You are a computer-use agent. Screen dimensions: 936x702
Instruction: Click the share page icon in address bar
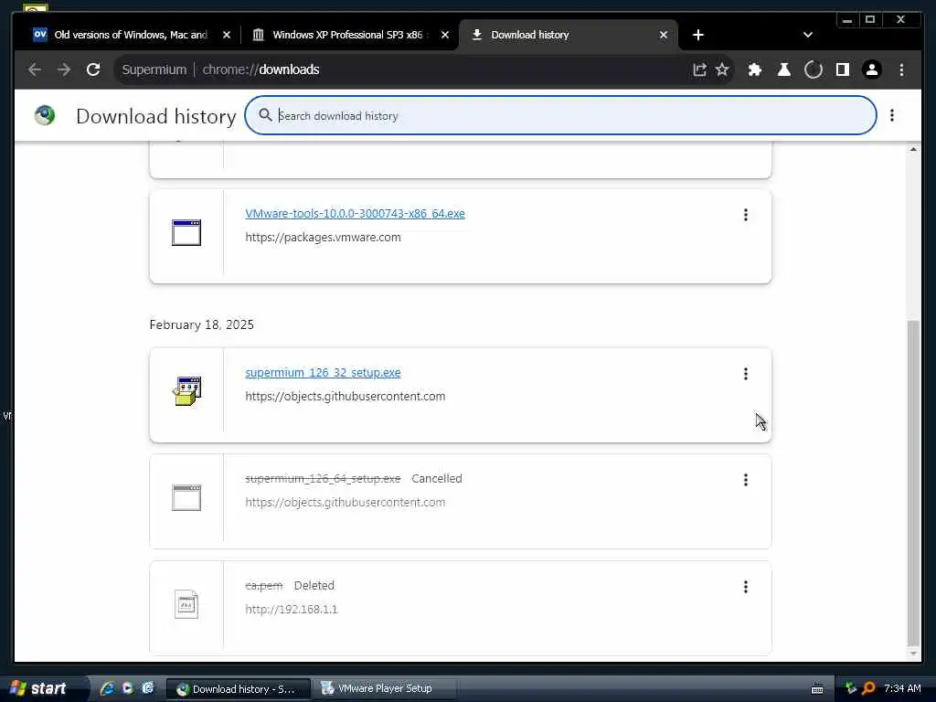coord(699,69)
